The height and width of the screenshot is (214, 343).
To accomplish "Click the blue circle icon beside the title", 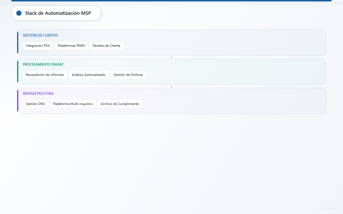I will 19,13.
